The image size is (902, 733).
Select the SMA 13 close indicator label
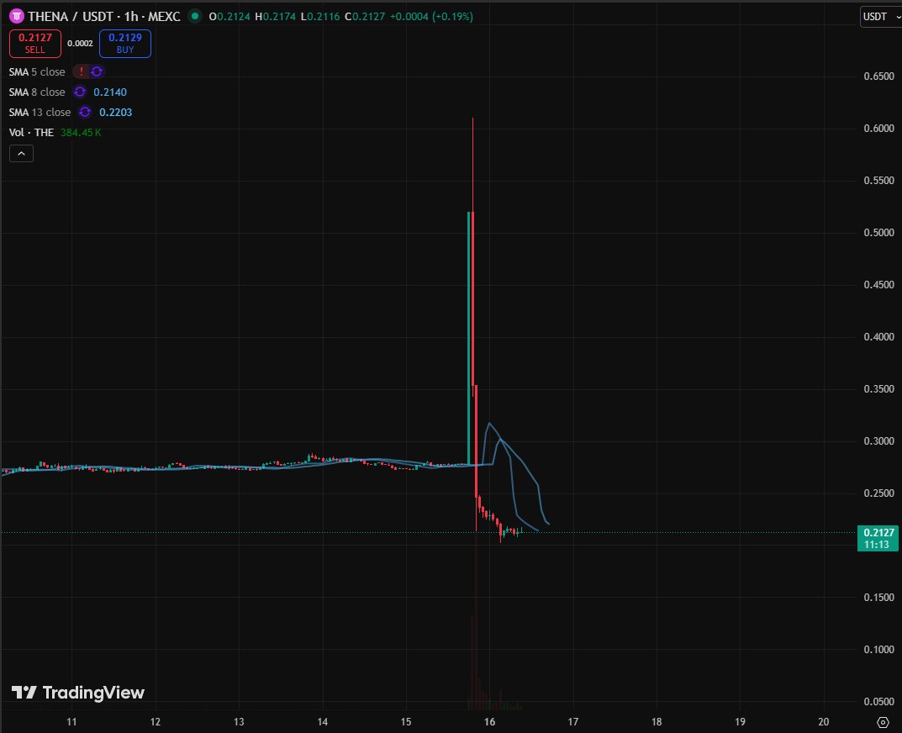click(40, 112)
